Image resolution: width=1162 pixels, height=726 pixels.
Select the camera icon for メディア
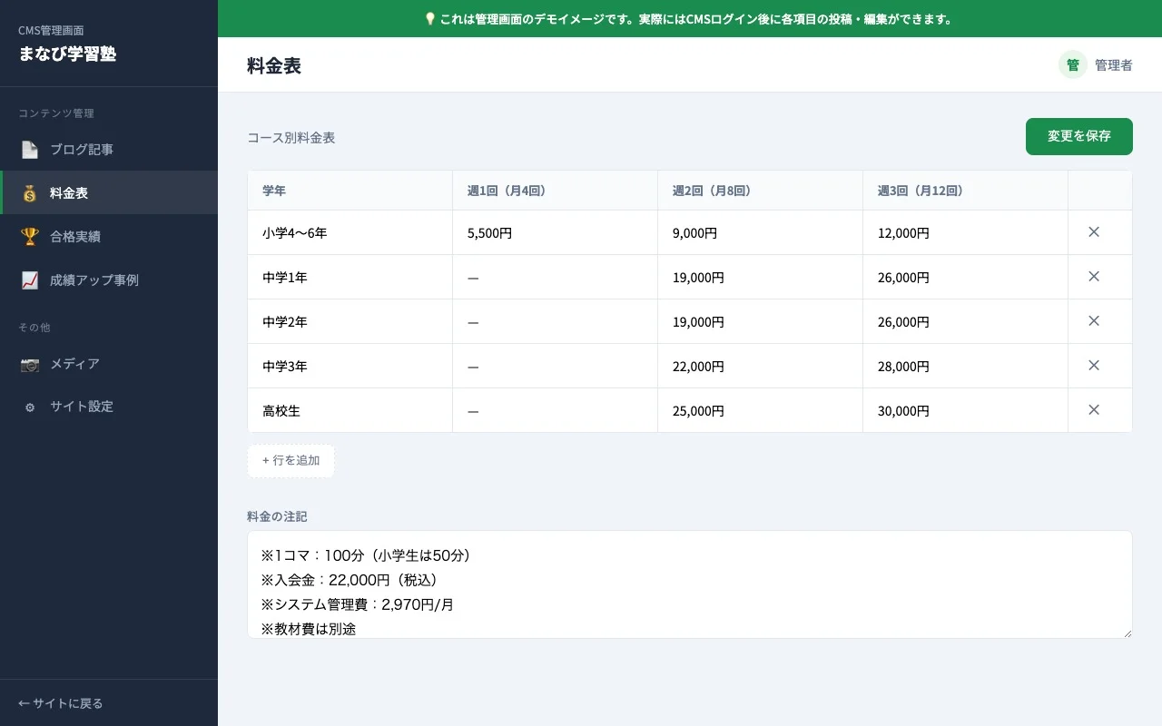click(29, 364)
